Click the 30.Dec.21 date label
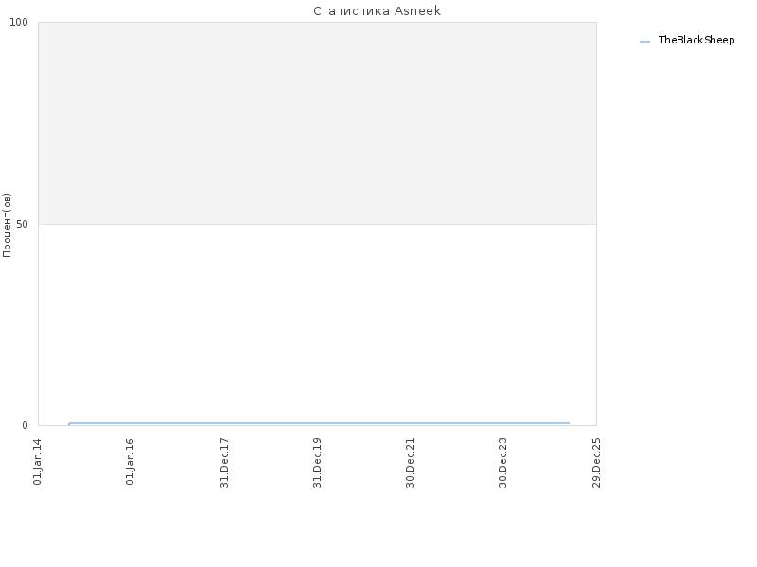 pyautogui.click(x=410, y=463)
